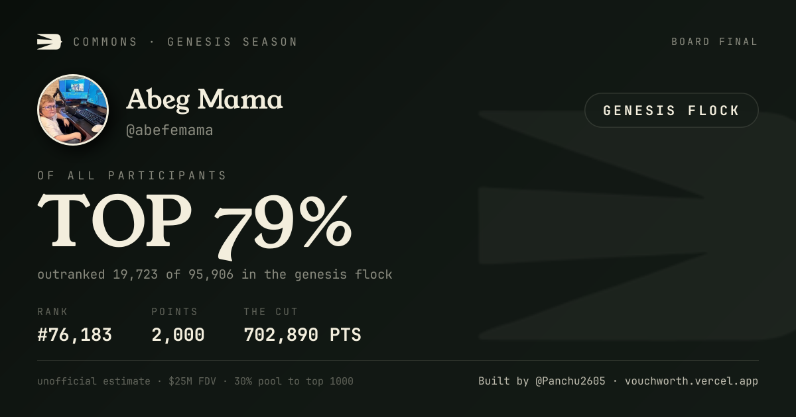The width and height of the screenshot is (796, 417).
Task: Click the RANK label
Action: click(52, 312)
